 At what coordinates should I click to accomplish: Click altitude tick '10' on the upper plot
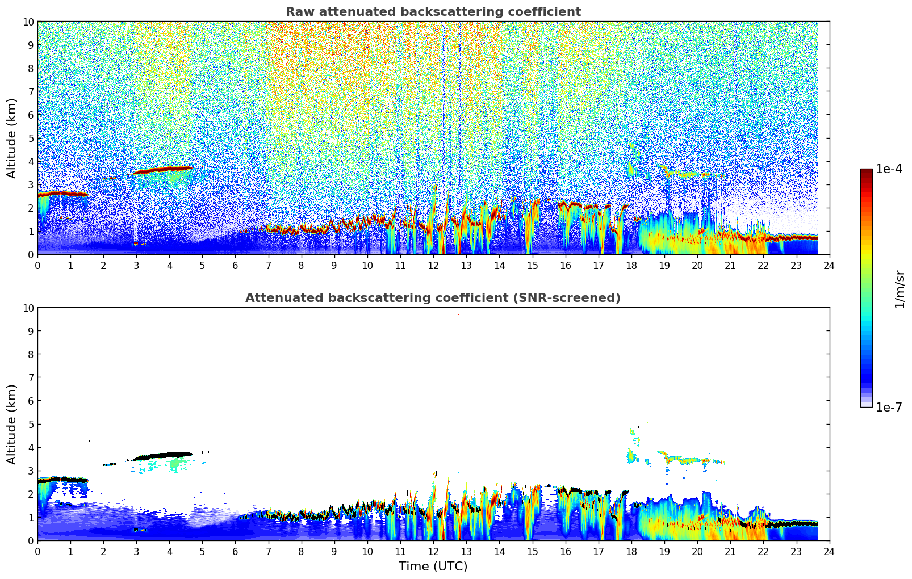pos(28,22)
